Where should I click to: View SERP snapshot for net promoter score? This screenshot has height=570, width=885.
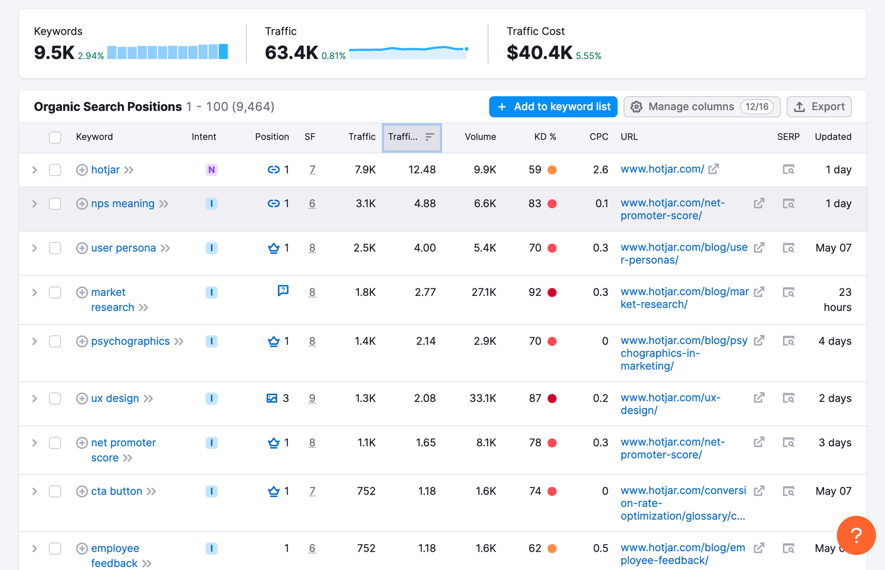(788, 443)
